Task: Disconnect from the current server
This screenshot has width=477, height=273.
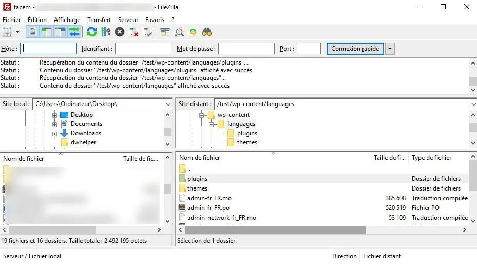Action: 133,32
